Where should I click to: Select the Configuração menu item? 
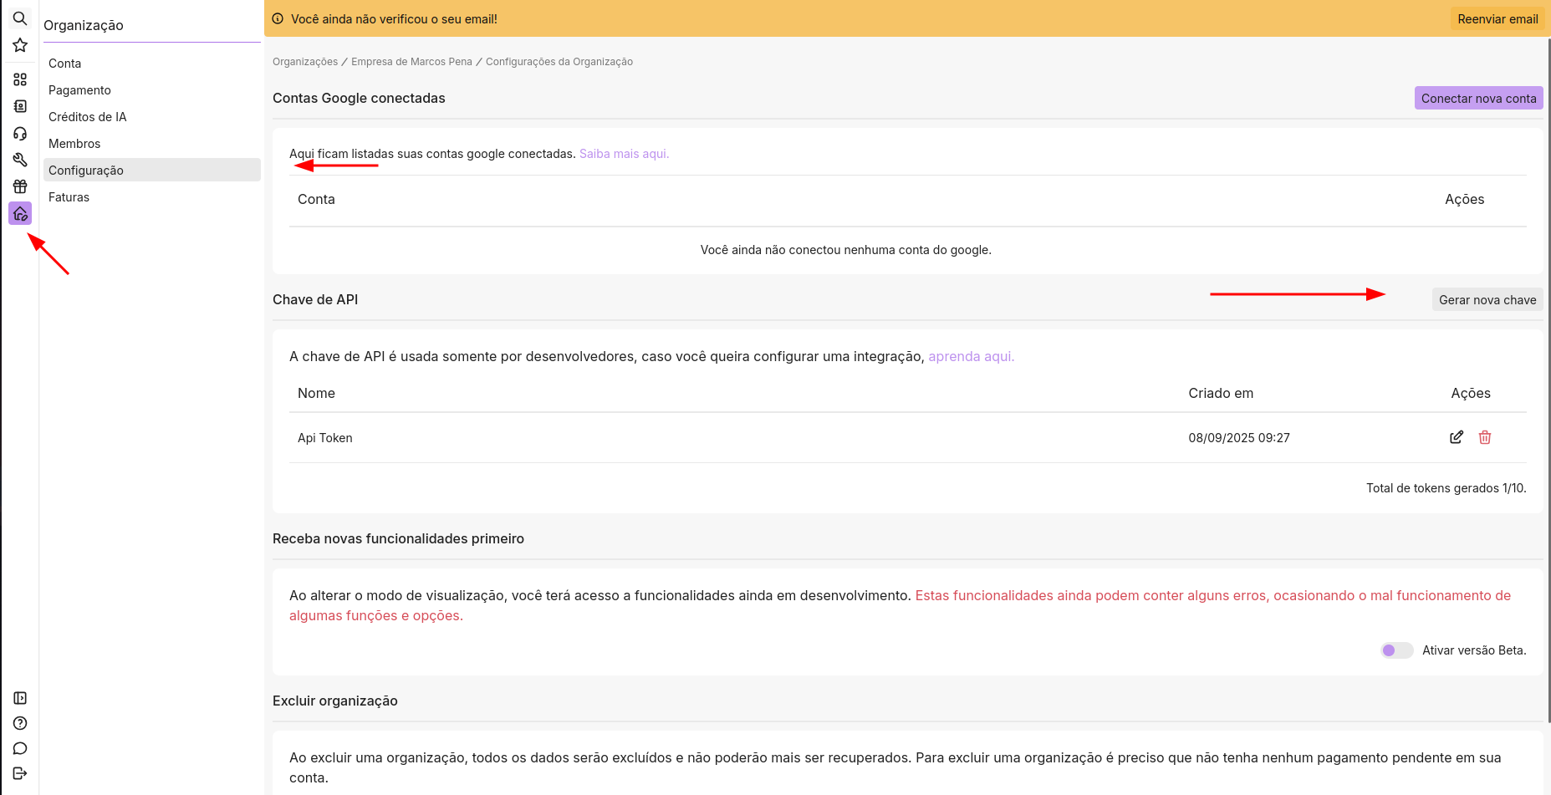[151, 171]
